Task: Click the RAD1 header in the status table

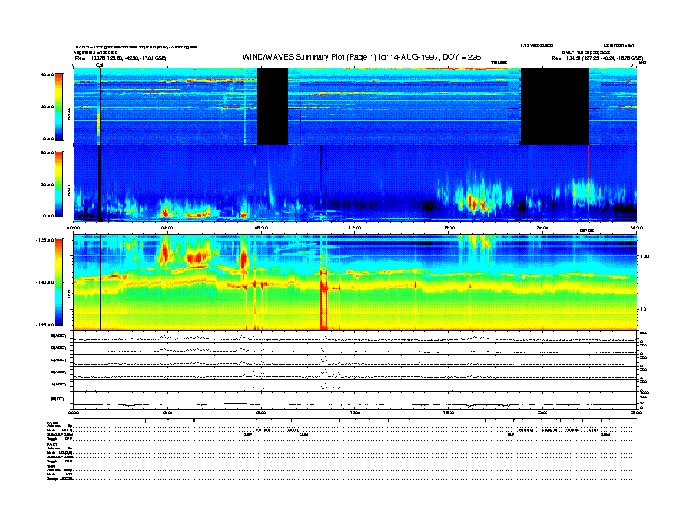Action: tap(52, 444)
